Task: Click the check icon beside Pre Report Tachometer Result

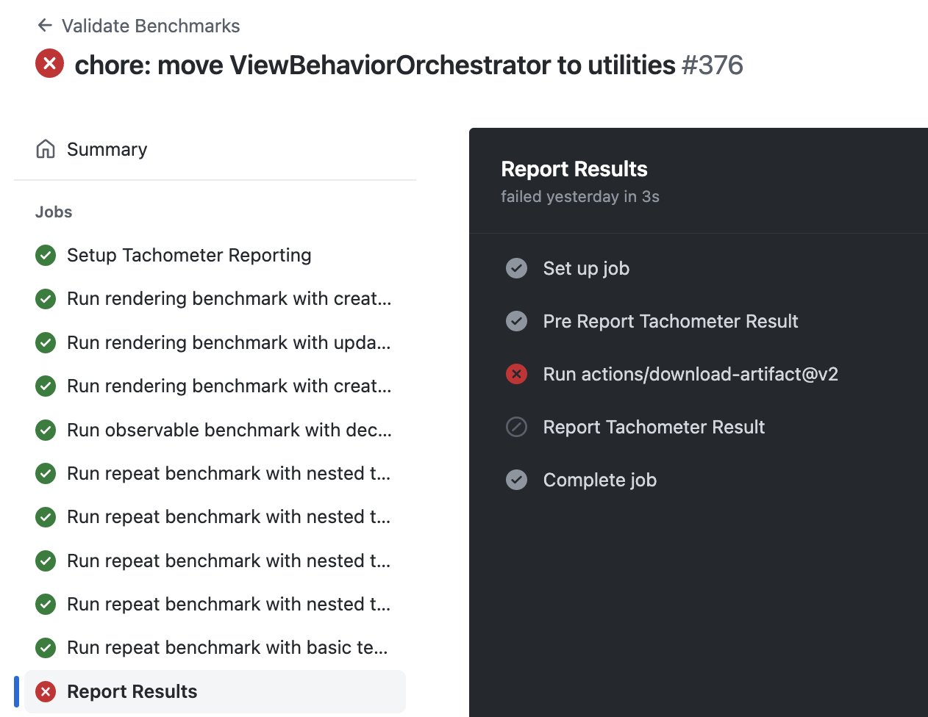Action: (516, 321)
